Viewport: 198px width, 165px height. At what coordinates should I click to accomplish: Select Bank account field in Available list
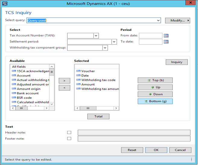(25, 93)
